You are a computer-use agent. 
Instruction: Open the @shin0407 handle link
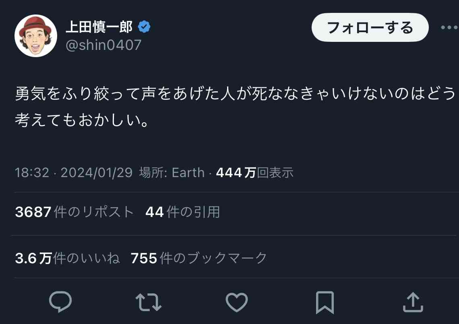coord(103,45)
